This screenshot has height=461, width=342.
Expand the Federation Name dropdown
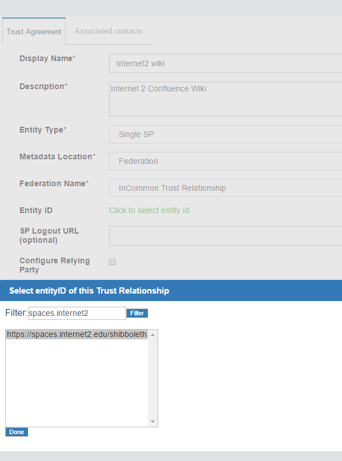pyautogui.click(x=226, y=188)
